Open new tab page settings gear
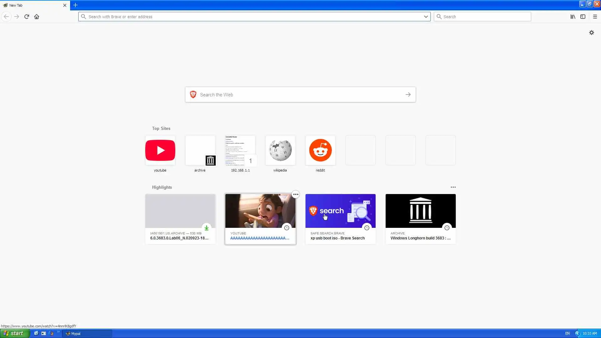This screenshot has height=338, width=601. [x=591, y=33]
